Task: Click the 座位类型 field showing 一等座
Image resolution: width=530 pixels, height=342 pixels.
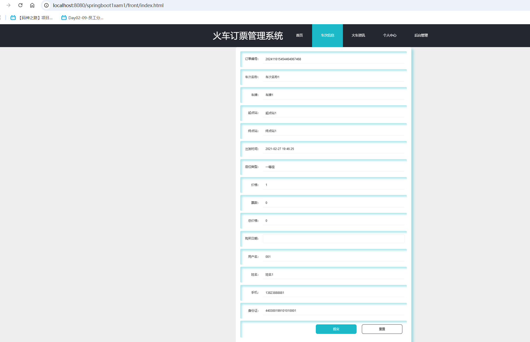Action: coord(333,167)
